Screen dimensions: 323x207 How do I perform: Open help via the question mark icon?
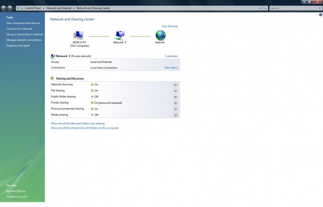[x=320, y=15]
